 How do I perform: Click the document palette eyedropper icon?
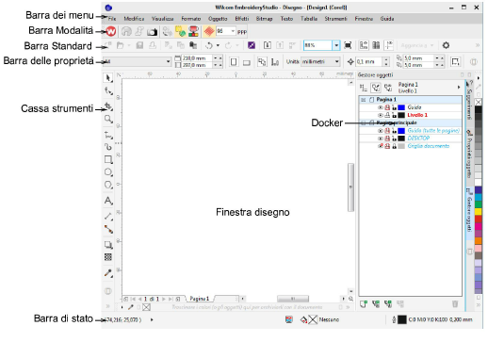click(131, 307)
